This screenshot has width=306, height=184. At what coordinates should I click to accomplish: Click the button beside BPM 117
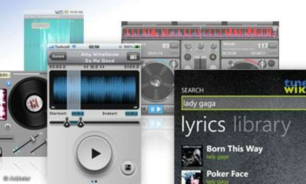pos(273,46)
